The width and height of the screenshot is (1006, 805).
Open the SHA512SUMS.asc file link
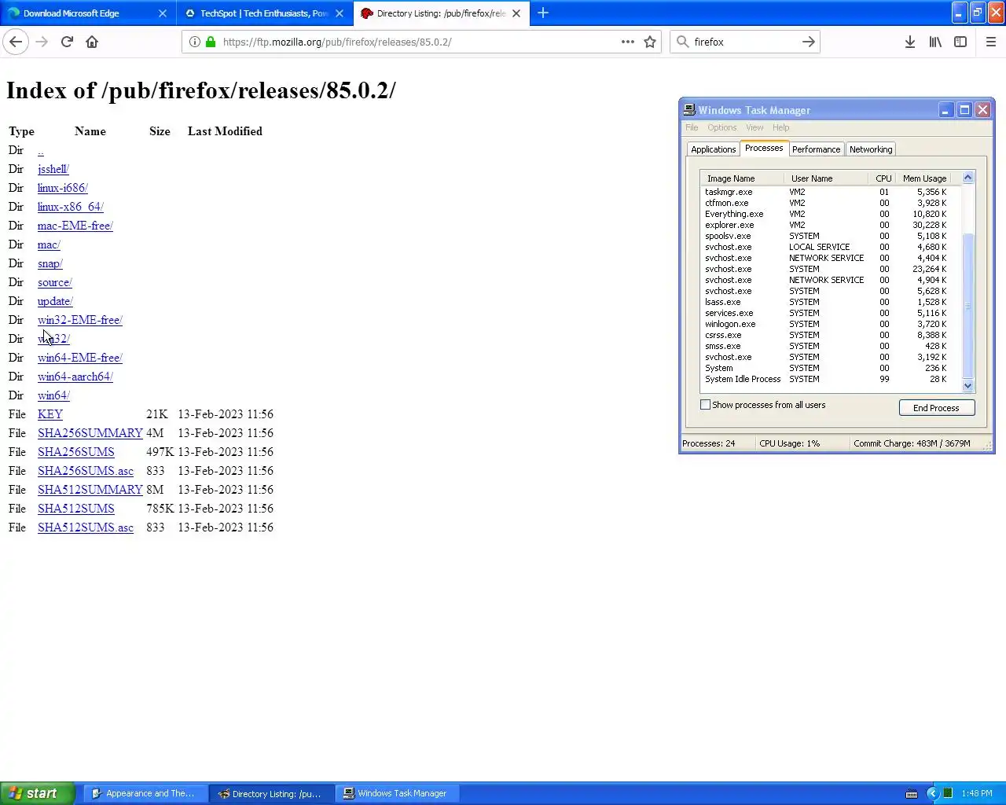click(x=86, y=527)
